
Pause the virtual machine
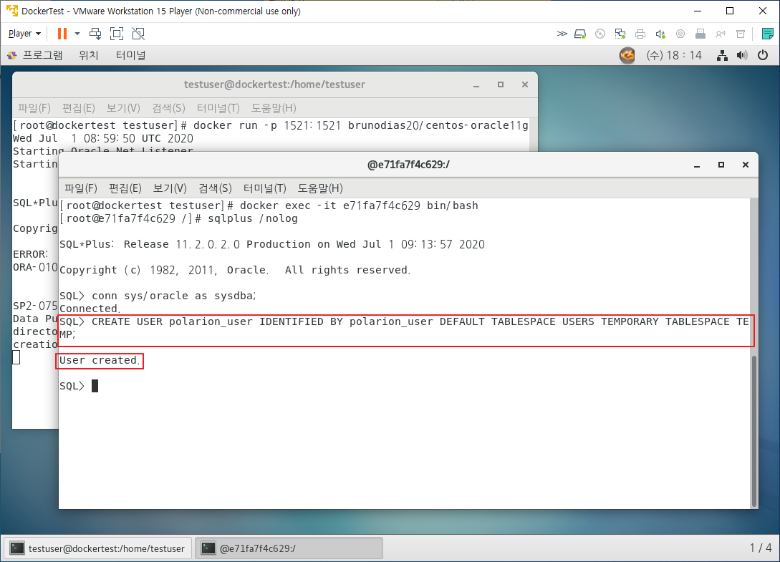[62, 34]
